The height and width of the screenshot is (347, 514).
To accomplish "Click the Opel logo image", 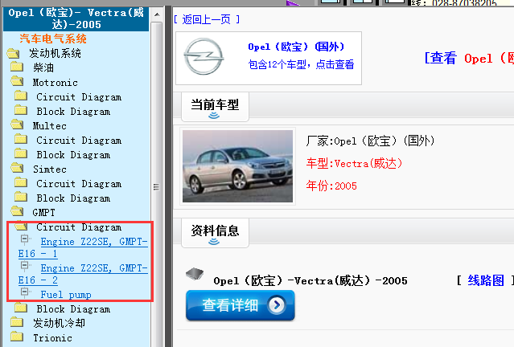I will pyautogui.click(x=204, y=57).
